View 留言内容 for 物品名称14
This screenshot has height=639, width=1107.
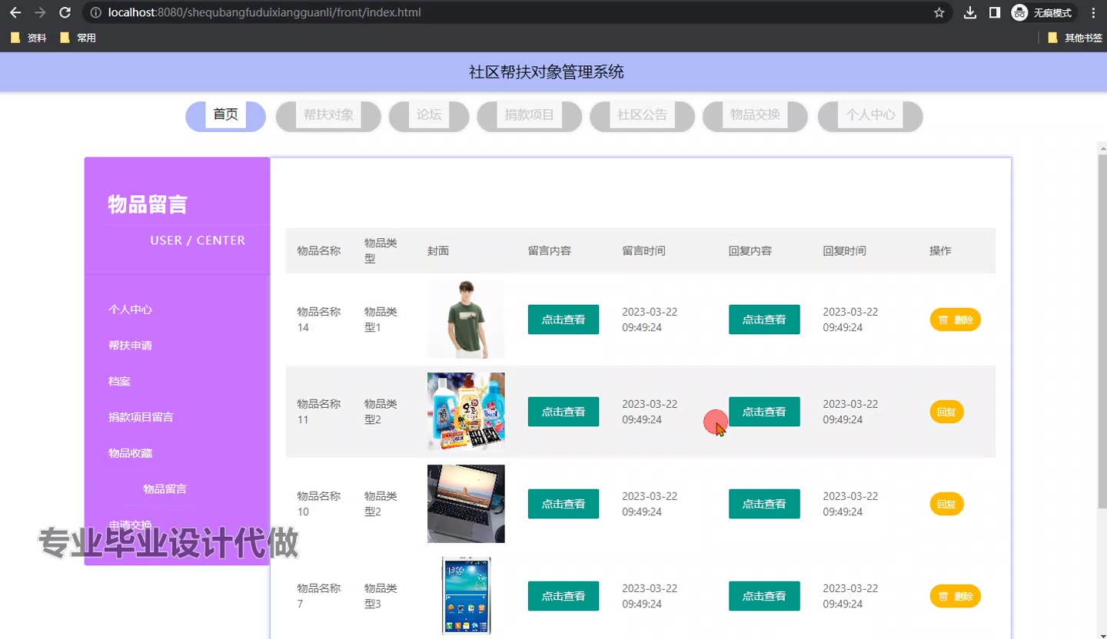point(563,319)
